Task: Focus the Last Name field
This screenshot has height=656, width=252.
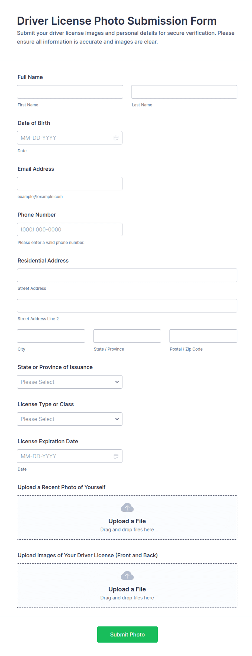Action: click(x=184, y=92)
